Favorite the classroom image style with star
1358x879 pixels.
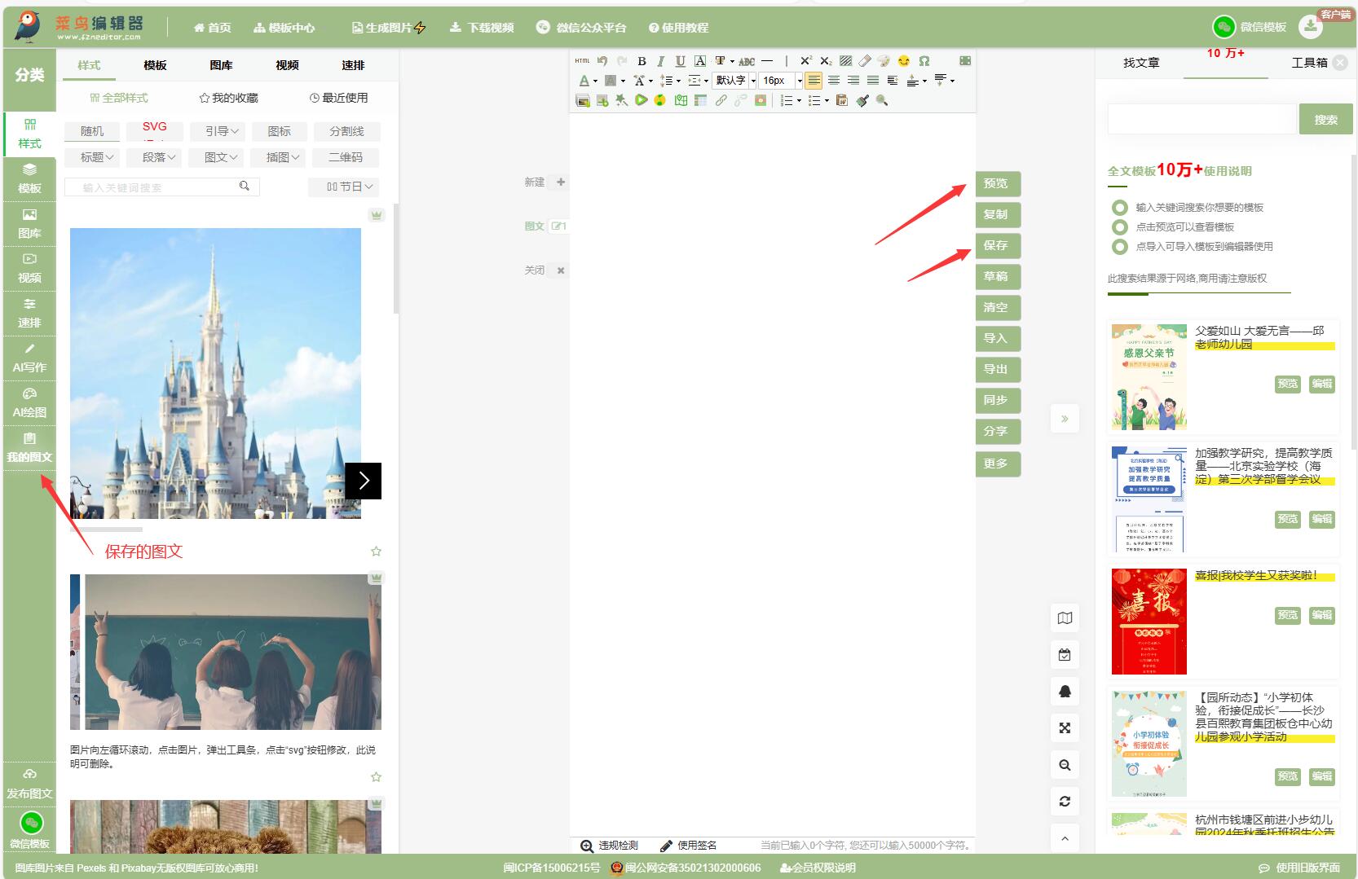(x=376, y=777)
